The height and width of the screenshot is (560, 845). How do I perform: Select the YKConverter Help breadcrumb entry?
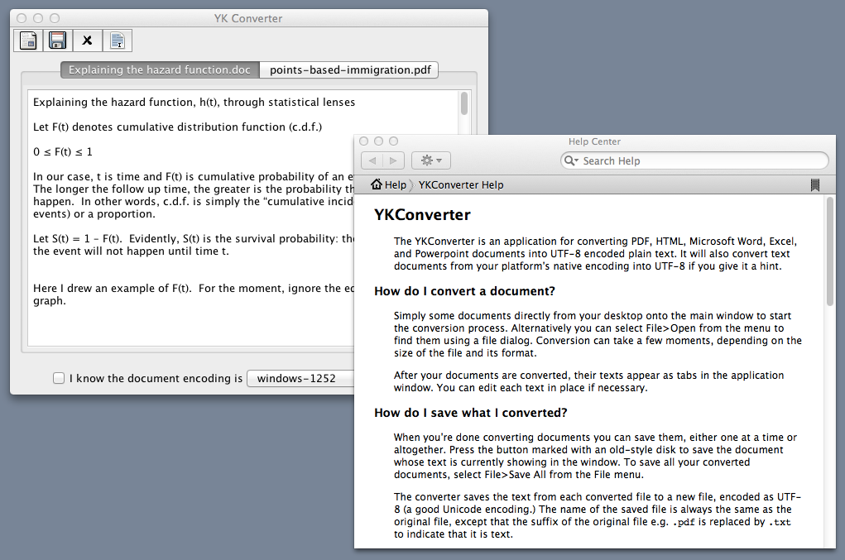[460, 184]
